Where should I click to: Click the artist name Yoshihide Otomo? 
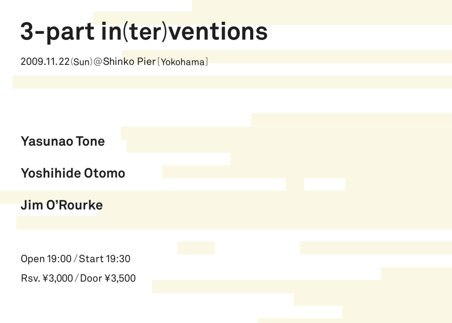[x=73, y=173]
